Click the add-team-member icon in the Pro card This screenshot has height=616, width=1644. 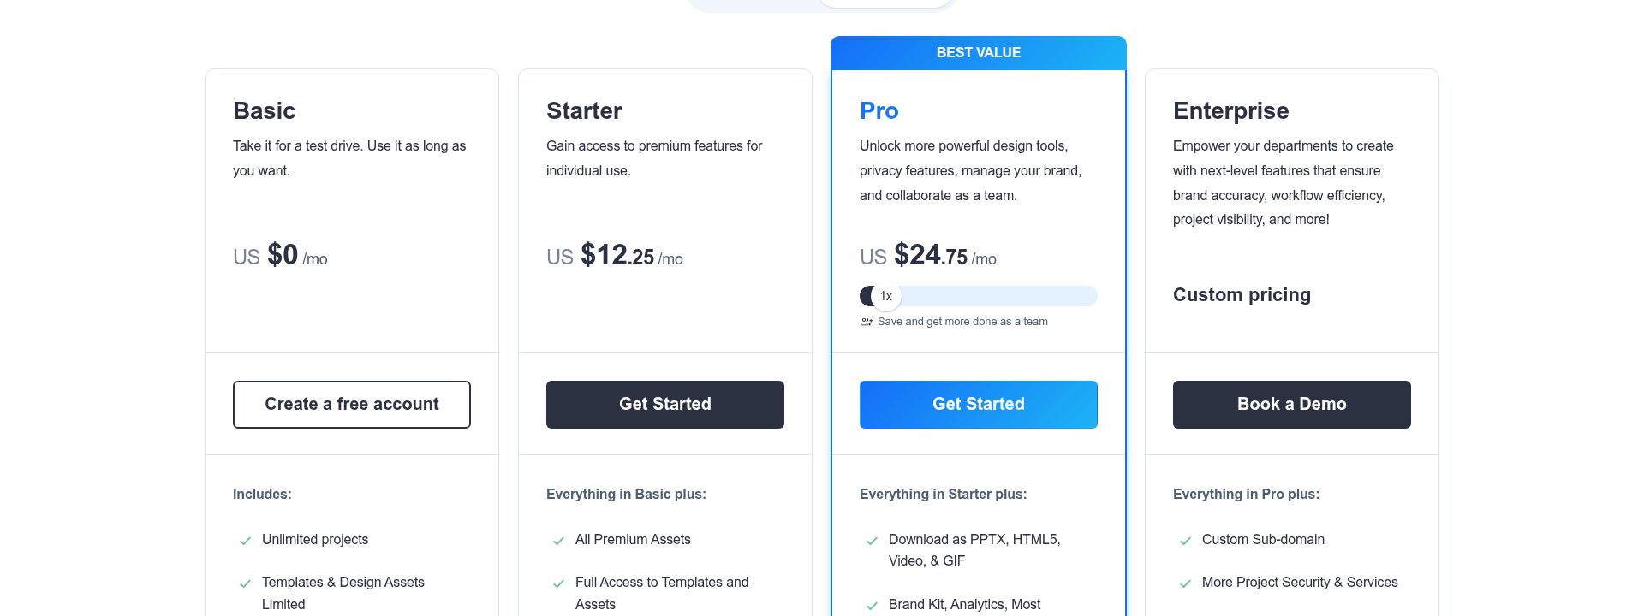point(866,322)
